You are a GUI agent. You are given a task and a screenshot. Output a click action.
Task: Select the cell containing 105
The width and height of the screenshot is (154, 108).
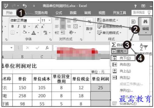click(x=42, y=88)
